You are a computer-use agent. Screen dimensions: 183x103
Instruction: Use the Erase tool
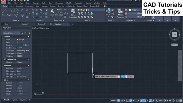pos(47,10)
